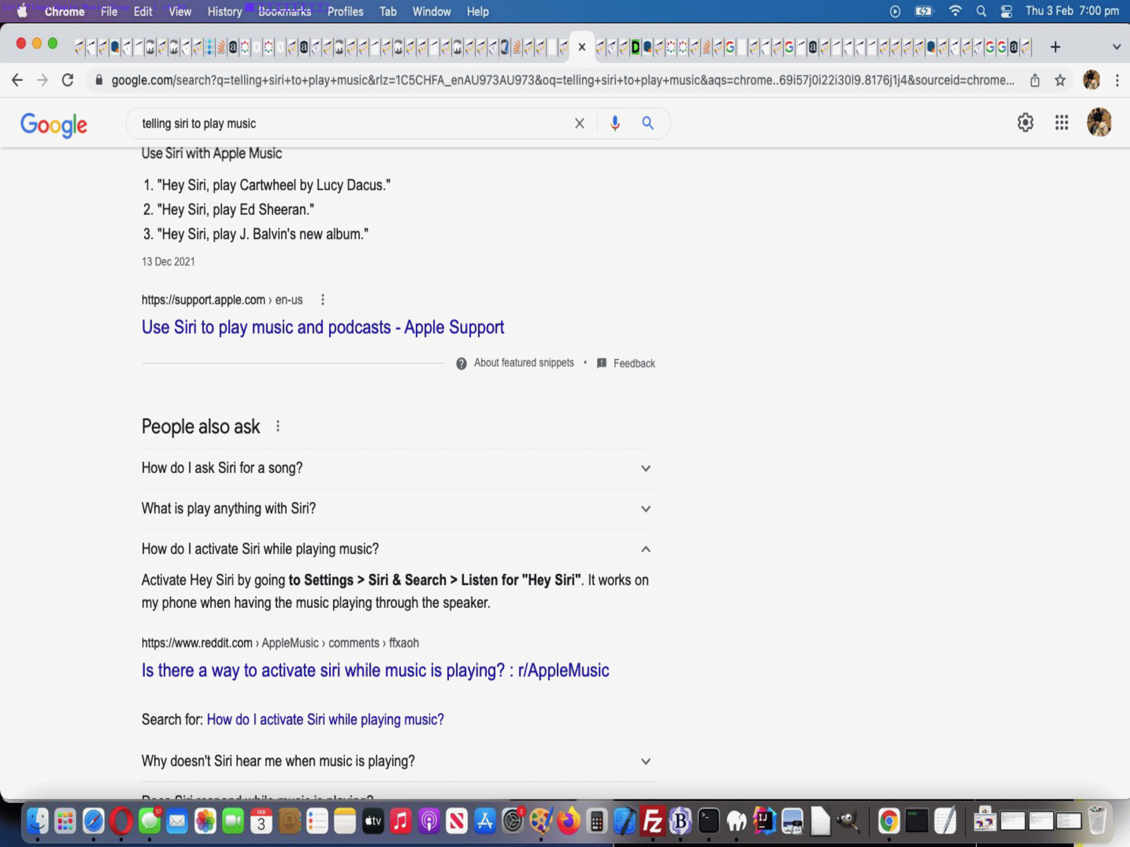Open Opera browser in the Dock
The image size is (1130, 847).
(121, 821)
